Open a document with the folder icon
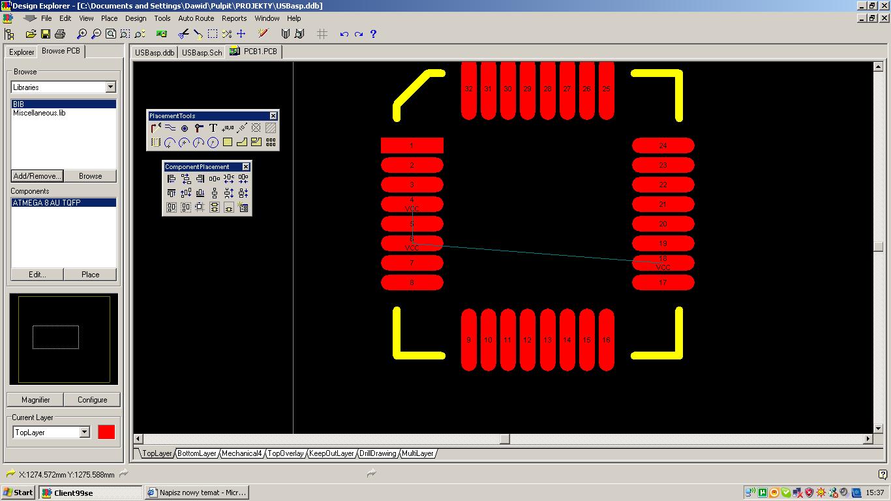891x501 pixels. pyautogui.click(x=31, y=34)
